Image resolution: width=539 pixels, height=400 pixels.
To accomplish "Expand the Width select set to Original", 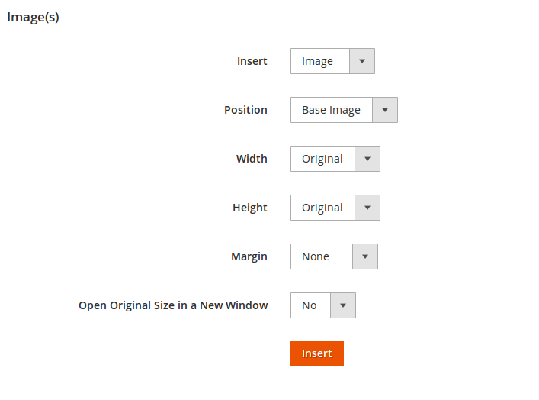I will click(322, 159).
